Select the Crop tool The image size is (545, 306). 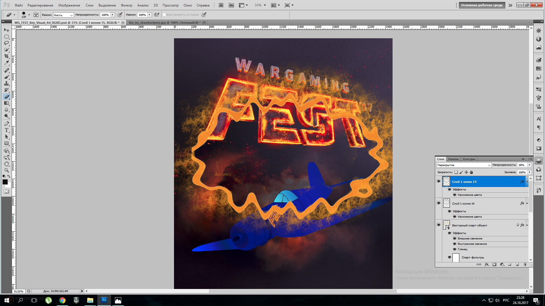point(7,56)
